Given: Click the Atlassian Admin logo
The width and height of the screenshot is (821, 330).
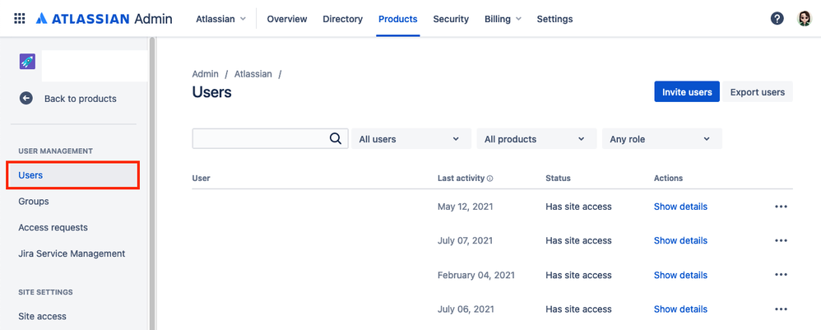Looking at the screenshot, I should coord(104,19).
